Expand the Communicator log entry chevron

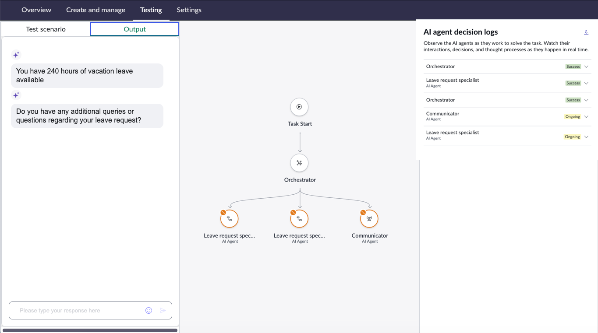coord(586,117)
